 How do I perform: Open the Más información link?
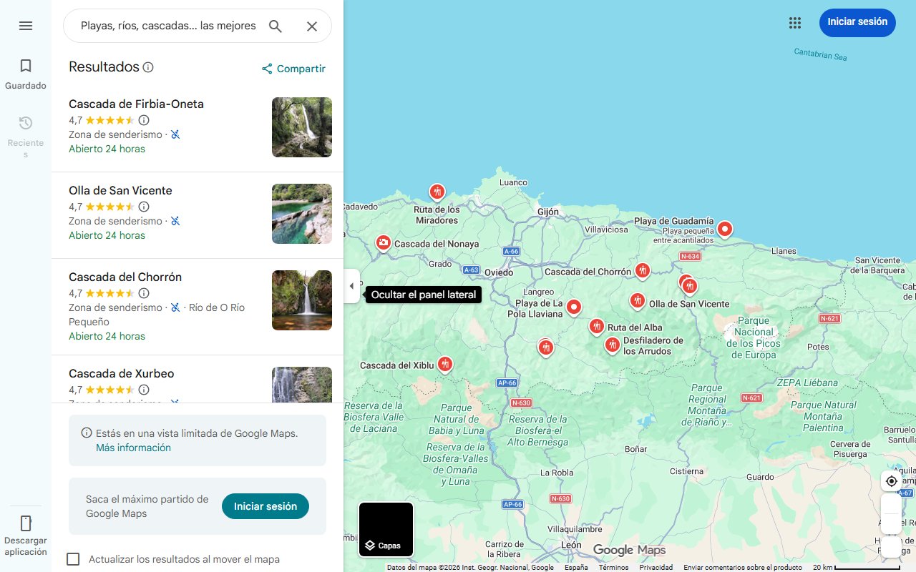[133, 447]
